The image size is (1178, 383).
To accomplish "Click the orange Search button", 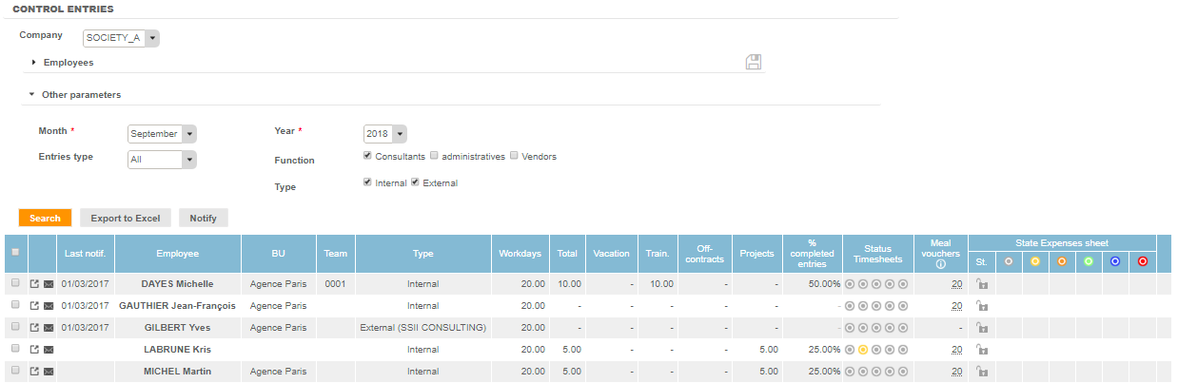I will (45, 218).
